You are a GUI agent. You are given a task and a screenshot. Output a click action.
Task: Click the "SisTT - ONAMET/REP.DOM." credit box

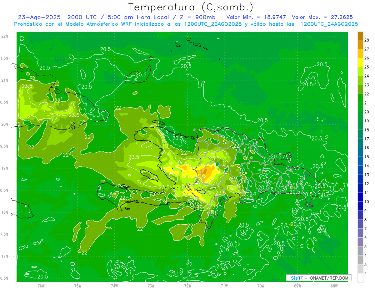pos(318,278)
